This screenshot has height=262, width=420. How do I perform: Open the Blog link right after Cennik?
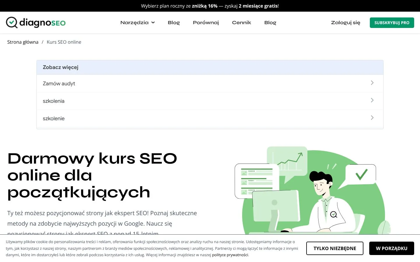(270, 22)
